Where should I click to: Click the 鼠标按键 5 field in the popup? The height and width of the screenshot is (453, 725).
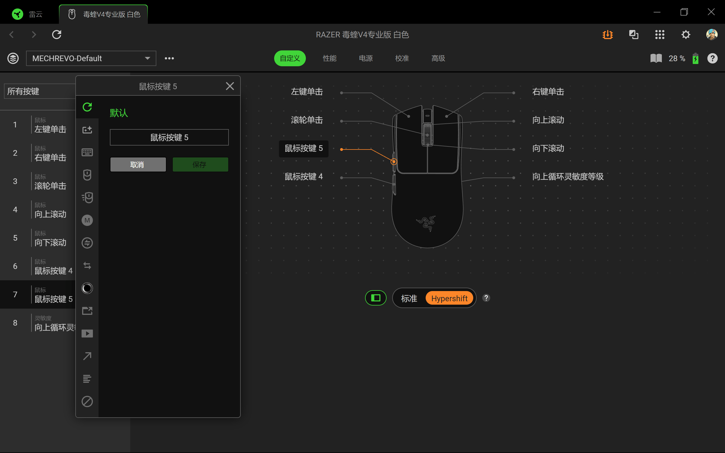[x=169, y=138]
